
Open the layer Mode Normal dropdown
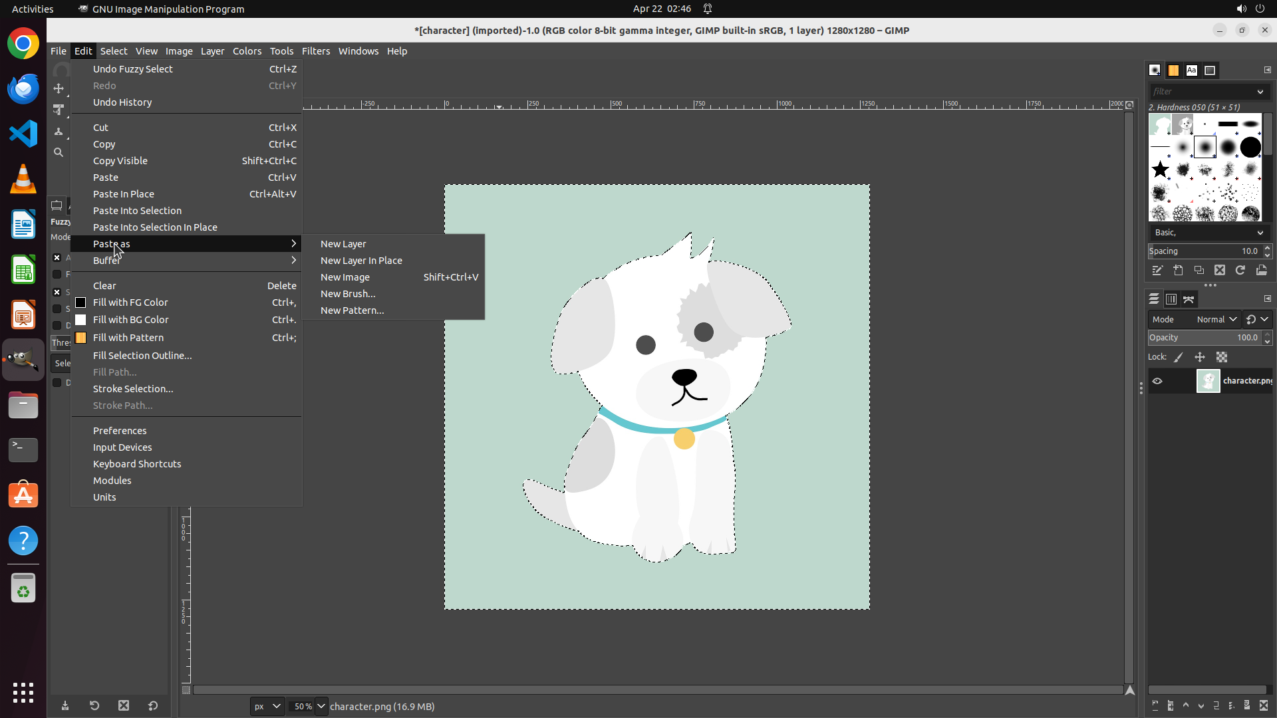pos(1216,319)
